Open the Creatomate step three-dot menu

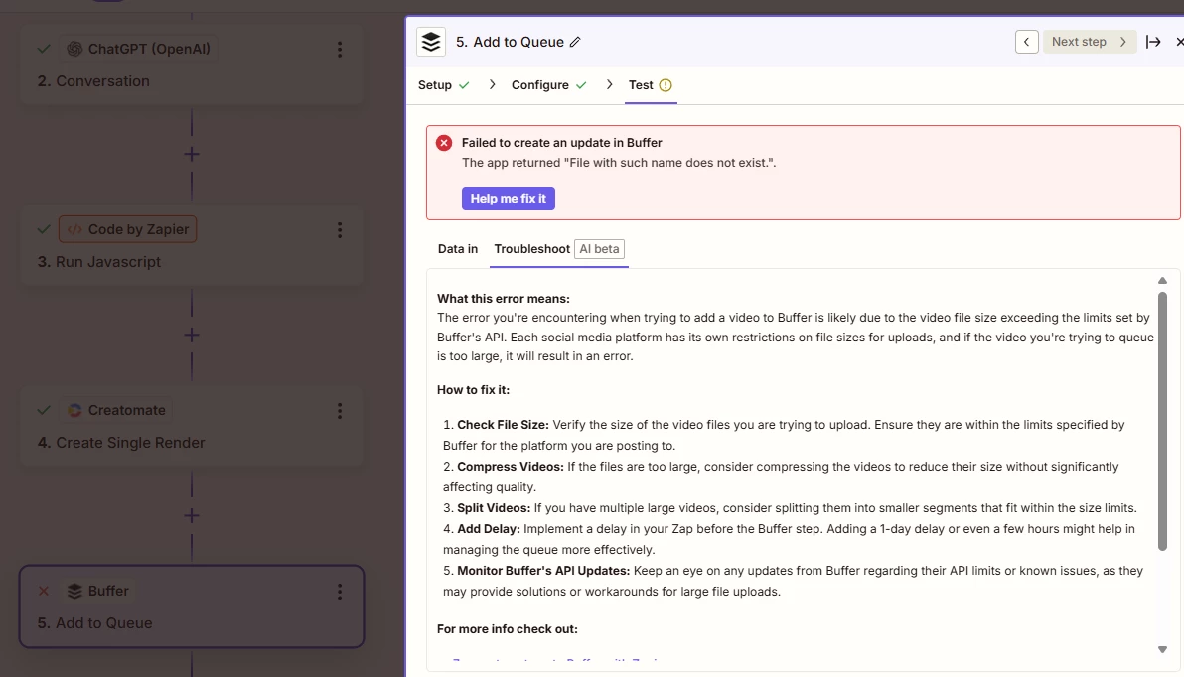click(x=340, y=411)
